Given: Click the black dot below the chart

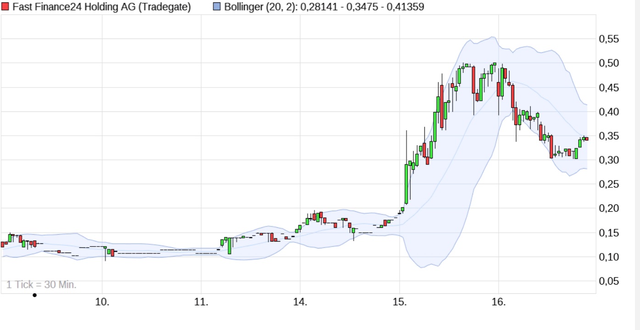Looking at the screenshot, I should point(34,295).
